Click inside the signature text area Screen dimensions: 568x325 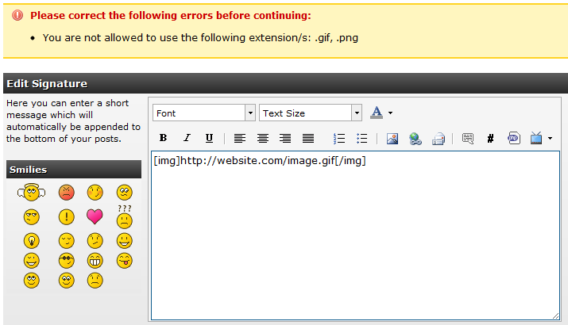point(355,235)
